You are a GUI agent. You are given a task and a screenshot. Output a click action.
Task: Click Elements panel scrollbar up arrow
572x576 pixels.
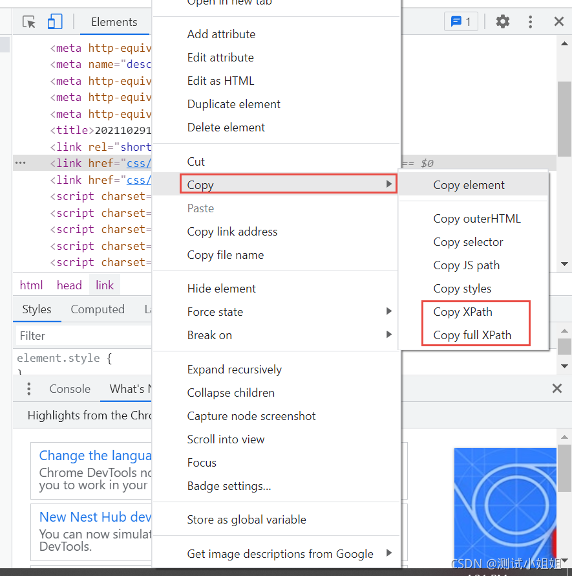[x=564, y=44]
